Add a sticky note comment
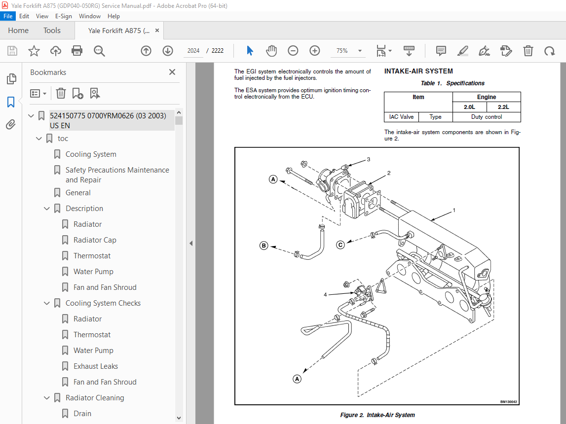 pos(441,51)
